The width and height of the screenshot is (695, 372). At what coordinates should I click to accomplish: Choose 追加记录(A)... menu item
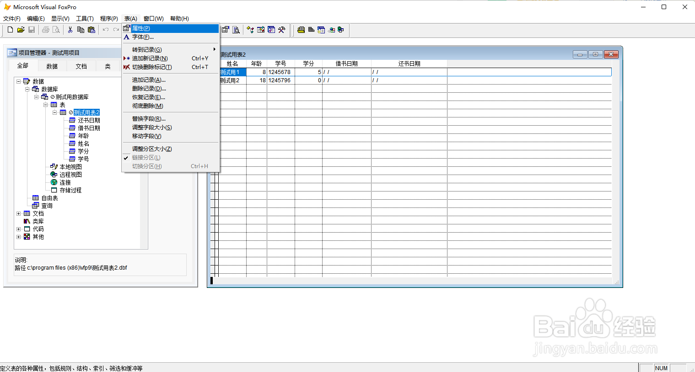click(x=171, y=80)
